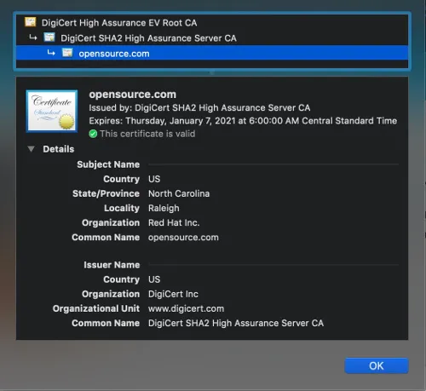Click the Subject Name Country value US

(x=154, y=179)
